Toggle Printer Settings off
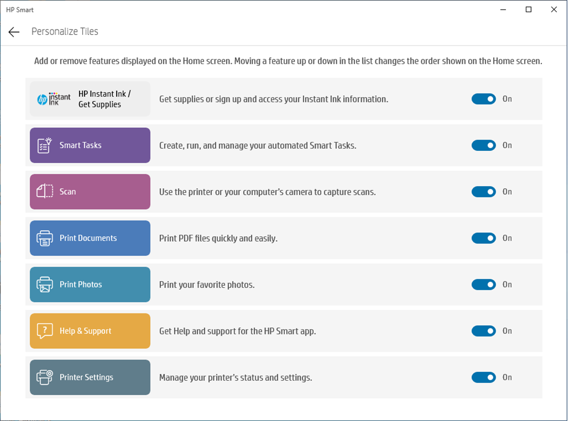568x421 pixels. (x=483, y=377)
